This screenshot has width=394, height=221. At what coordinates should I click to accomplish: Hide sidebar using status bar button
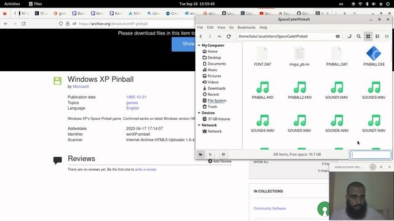(x=223, y=154)
